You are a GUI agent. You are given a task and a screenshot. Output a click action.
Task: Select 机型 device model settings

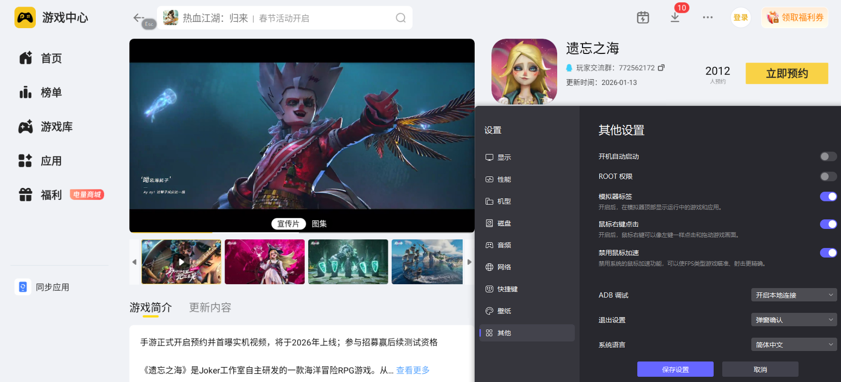pos(527,201)
